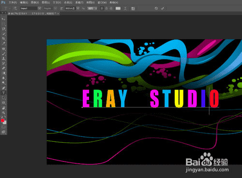
Task: Click the Impact font family field
Action: (29, 8)
